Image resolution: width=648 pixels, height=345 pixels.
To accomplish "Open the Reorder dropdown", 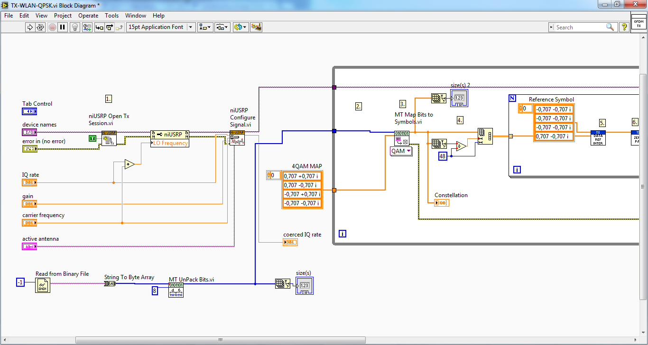I will [241, 27].
